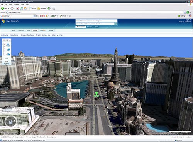Viewport: 193px width, 142px height.
Task: Refresh the page using the green Refresh icon
Action: click(x=22, y=9)
